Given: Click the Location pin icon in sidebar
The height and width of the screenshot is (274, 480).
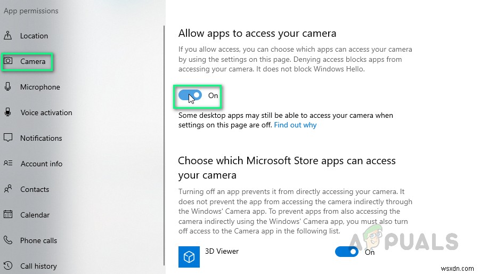Looking at the screenshot, I should pyautogui.click(x=8, y=36).
